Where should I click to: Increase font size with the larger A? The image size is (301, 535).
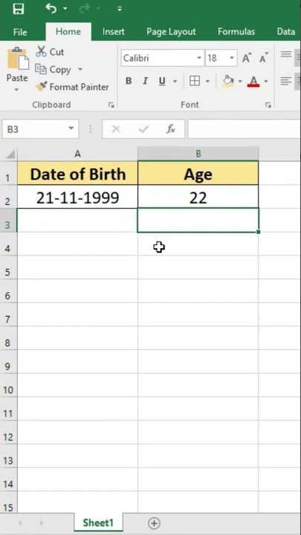247,58
